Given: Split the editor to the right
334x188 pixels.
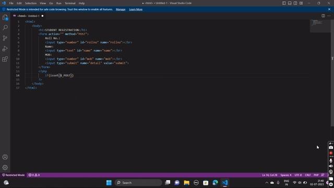Looking at the screenshot, I should [323, 16].
